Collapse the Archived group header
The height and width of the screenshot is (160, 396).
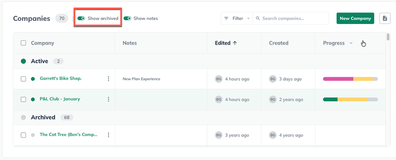pyautogui.click(x=199, y=118)
